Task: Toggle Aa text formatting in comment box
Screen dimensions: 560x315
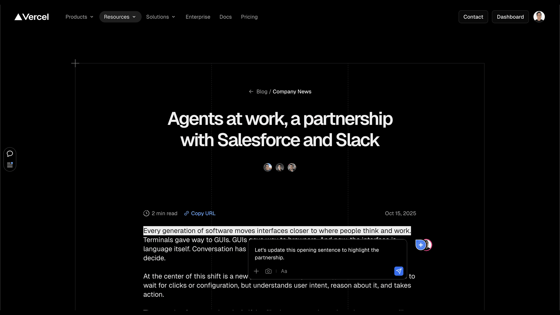Action: 284,271
